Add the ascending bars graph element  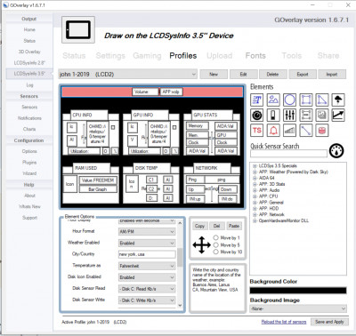289,131
